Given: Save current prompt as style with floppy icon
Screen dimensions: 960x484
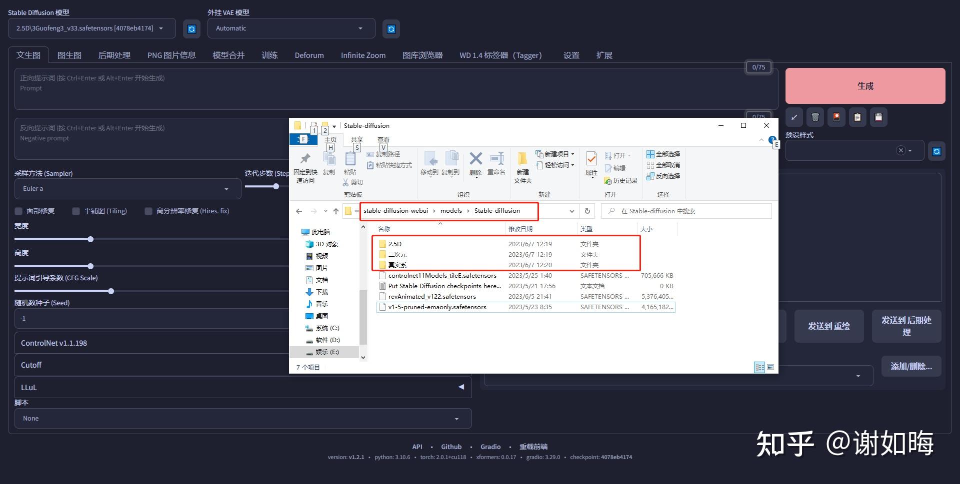Looking at the screenshot, I should tap(878, 117).
